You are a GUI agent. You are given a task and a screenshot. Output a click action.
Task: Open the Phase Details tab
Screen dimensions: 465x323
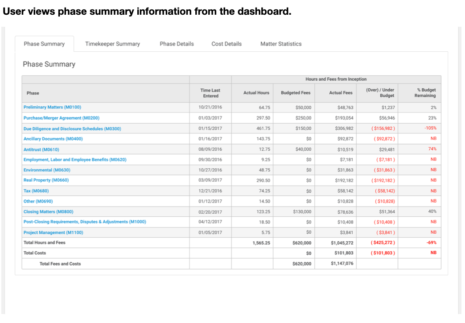177,44
